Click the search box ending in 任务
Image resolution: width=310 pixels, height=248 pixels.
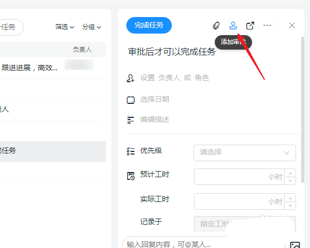pyautogui.click(x=11, y=27)
